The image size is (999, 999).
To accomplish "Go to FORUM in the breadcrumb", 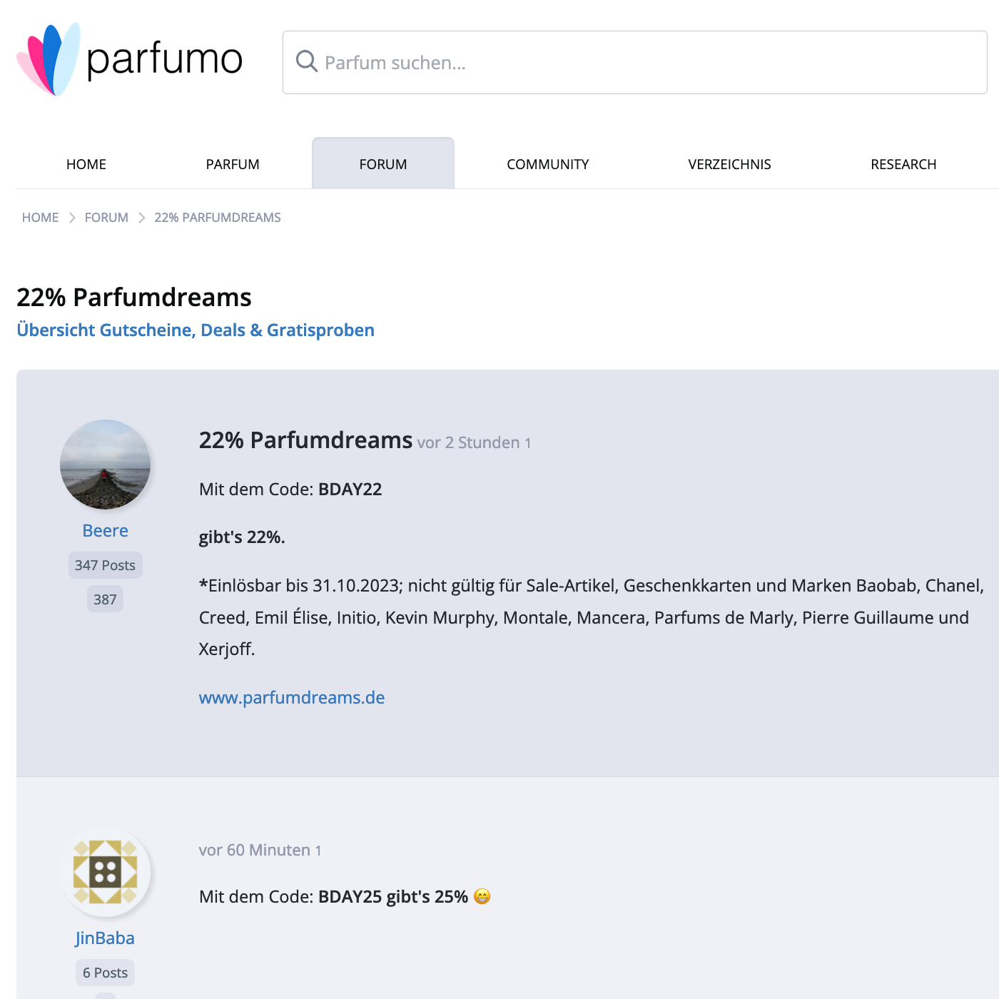I will [x=106, y=218].
